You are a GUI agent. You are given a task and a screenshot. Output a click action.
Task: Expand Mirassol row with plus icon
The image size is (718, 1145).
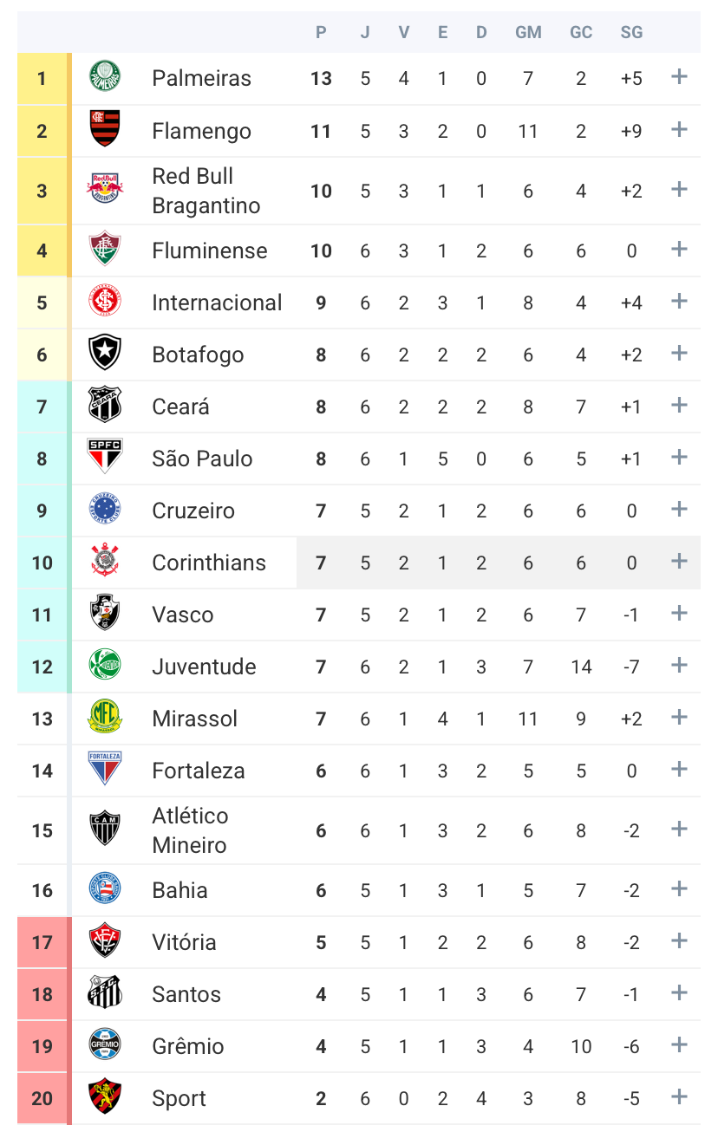pos(679,718)
